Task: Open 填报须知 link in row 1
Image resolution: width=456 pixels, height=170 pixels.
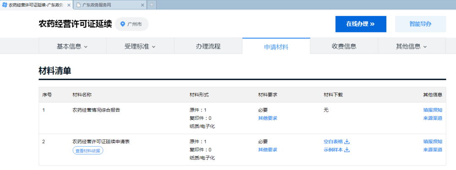Action: coord(433,110)
